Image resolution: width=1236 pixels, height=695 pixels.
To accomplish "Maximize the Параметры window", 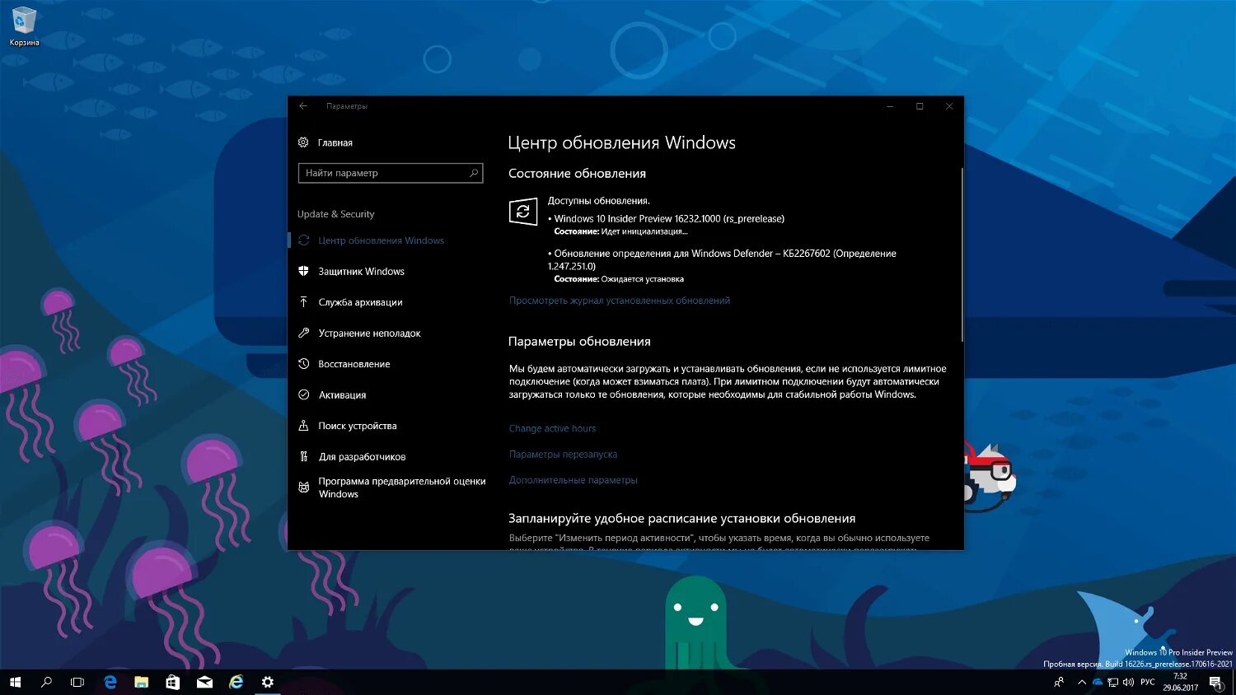I will point(920,106).
